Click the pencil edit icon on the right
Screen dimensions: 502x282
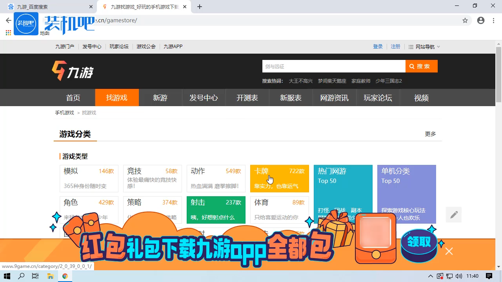(x=453, y=215)
